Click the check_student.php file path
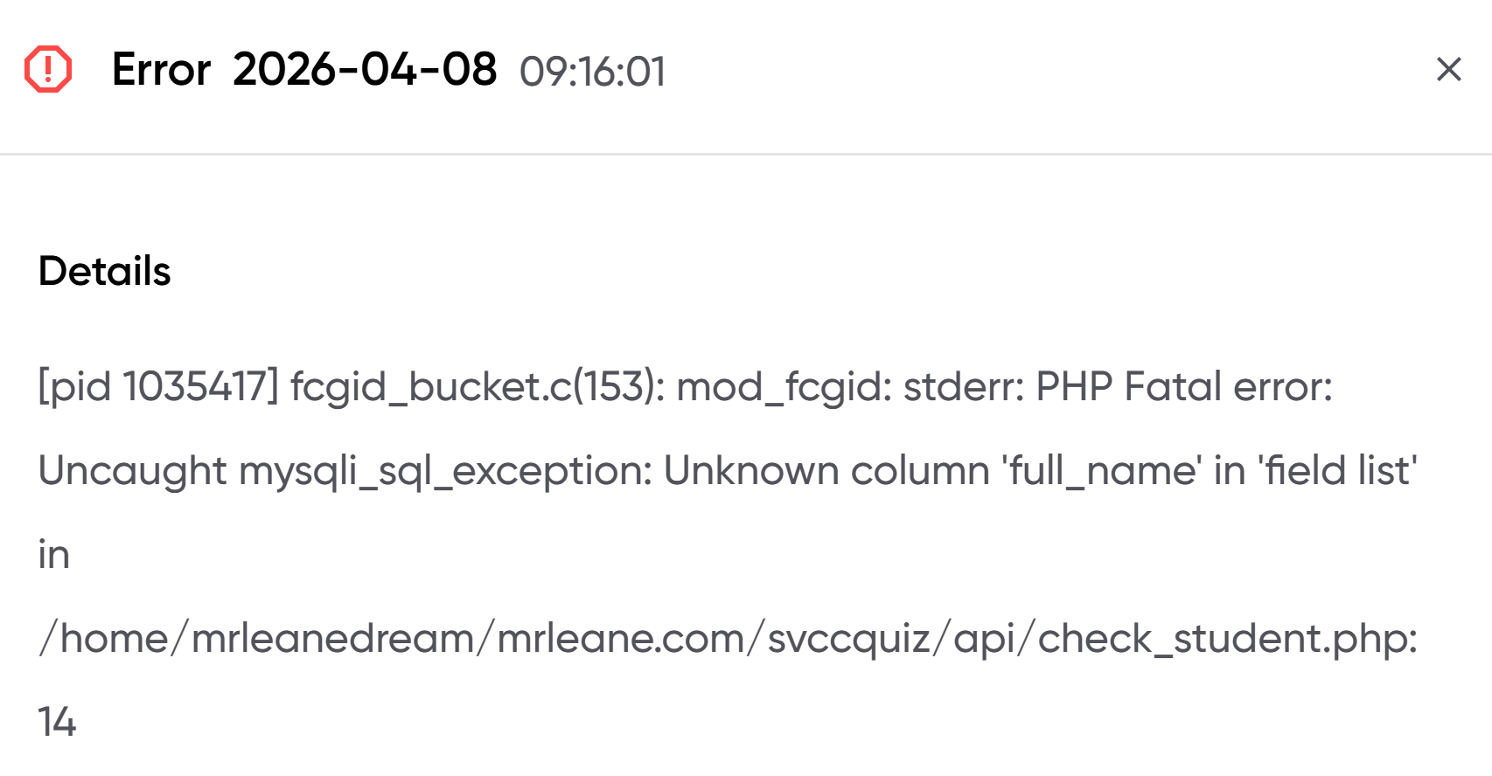Viewport: 1492px width, 776px height. (728, 639)
